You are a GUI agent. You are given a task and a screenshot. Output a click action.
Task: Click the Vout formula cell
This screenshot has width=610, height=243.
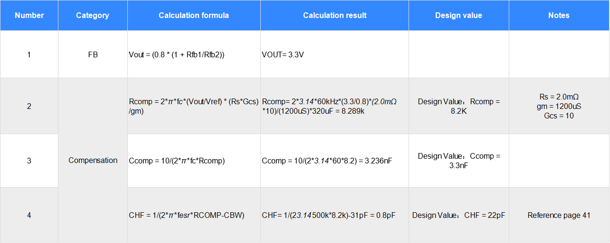[177, 54]
